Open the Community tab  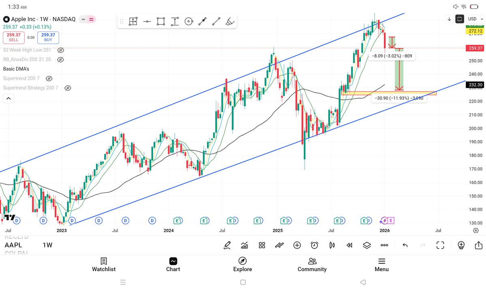tap(312, 265)
